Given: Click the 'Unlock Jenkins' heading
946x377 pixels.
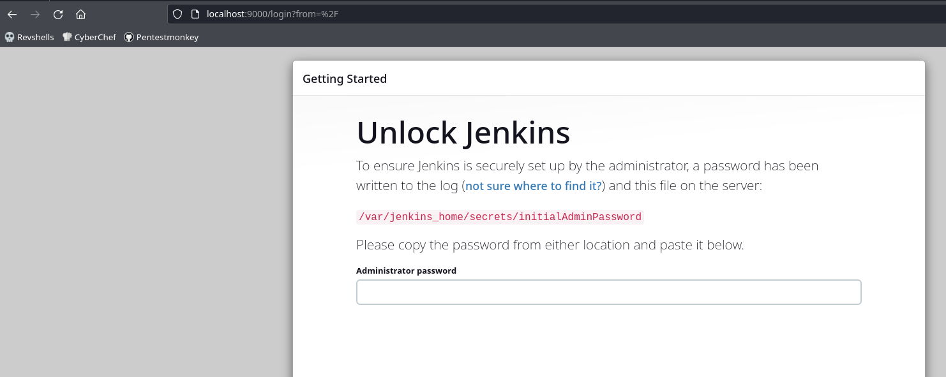Looking at the screenshot, I should point(463,133).
